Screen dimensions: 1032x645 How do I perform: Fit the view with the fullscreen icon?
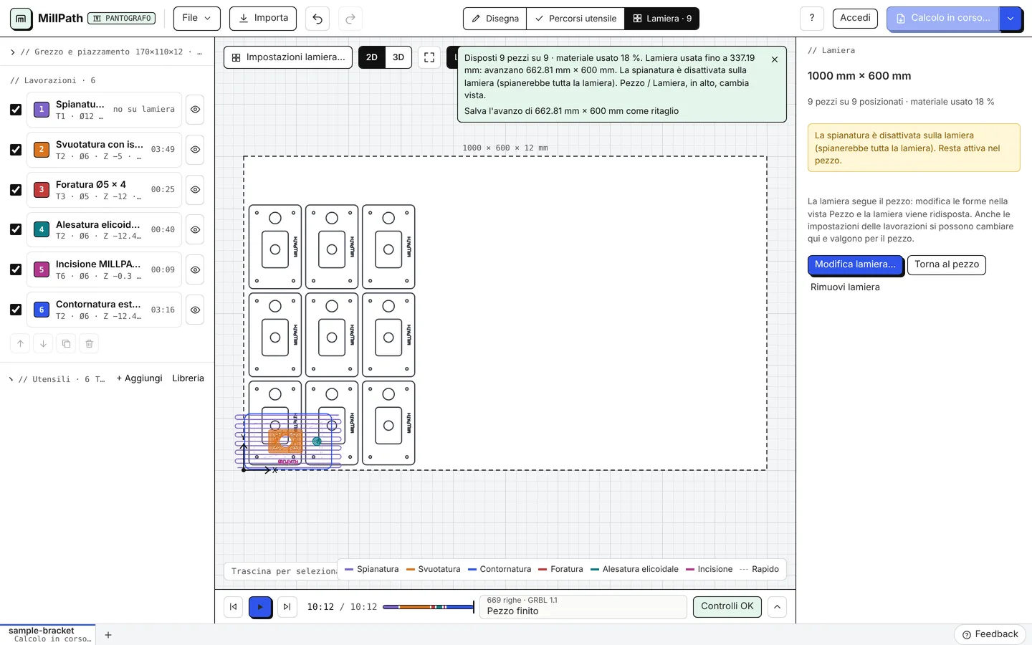click(429, 57)
